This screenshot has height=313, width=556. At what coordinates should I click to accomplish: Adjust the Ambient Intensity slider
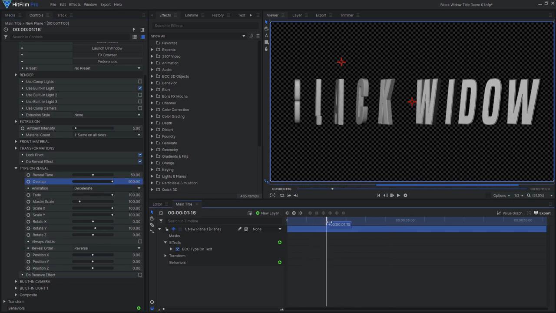tap(93, 128)
